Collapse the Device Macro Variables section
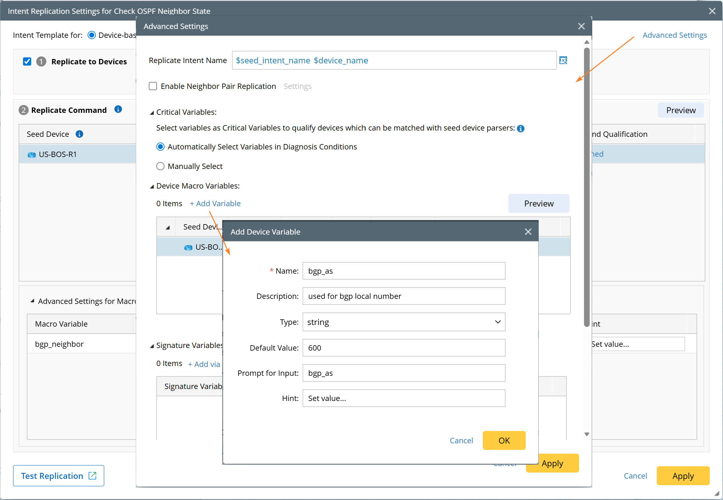 [x=152, y=186]
